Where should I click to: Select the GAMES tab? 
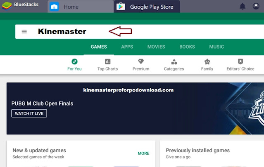tap(99, 47)
